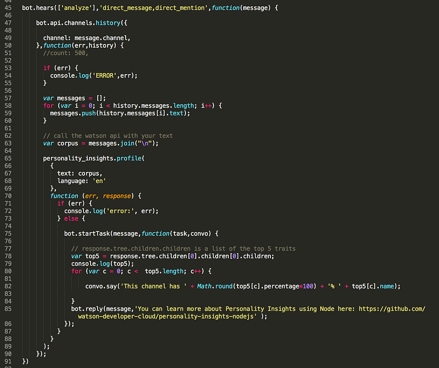Image resolution: width=439 pixels, height=368 pixels.
Task: Click 'bot.startTask' call
Action: point(87,233)
